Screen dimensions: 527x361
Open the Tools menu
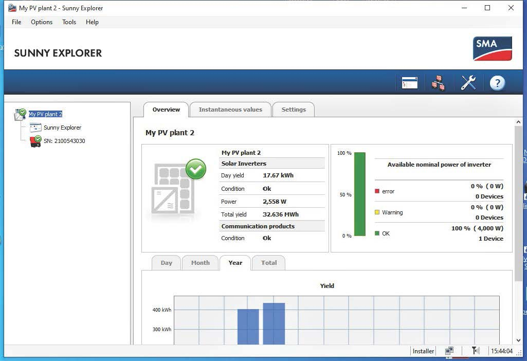click(x=69, y=22)
